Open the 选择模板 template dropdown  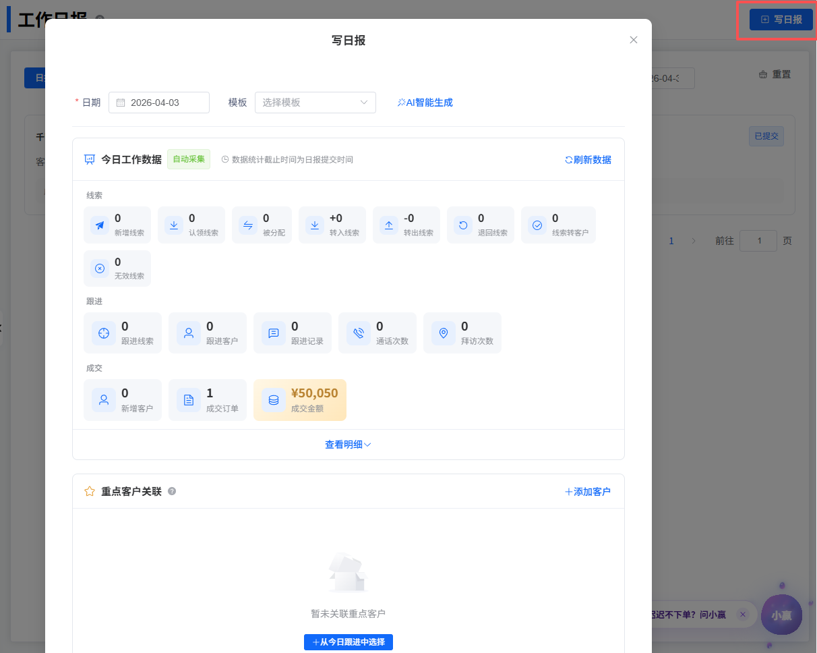coord(315,103)
